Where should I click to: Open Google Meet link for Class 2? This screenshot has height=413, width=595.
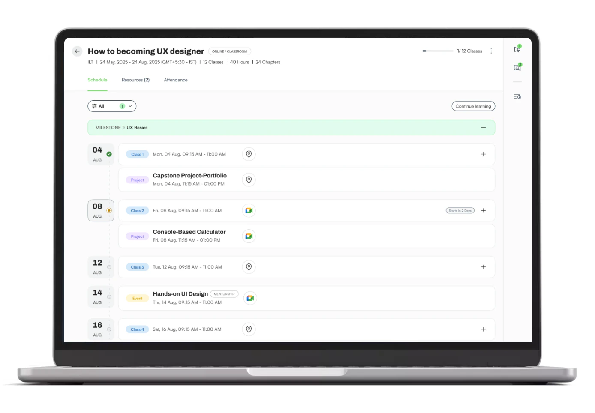[249, 211]
